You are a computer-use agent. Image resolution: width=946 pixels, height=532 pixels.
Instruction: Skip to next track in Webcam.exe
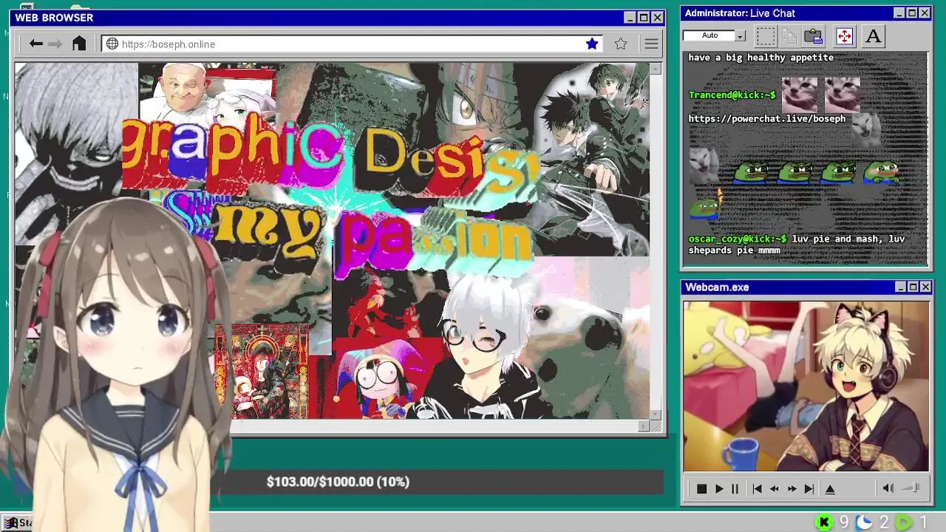pos(809,488)
